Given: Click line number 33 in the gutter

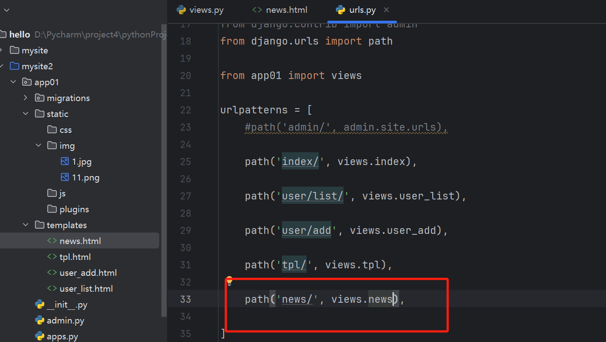Looking at the screenshot, I should tap(185, 299).
